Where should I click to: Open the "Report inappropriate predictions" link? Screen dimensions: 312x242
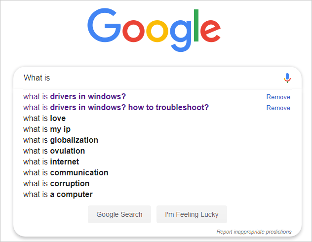coord(254,232)
